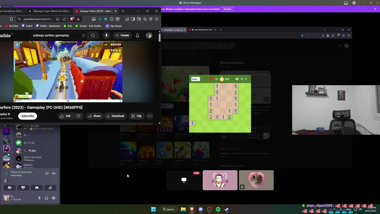Toggle Discord noise suppression icon
This screenshot has height=214, width=380.
47,173
